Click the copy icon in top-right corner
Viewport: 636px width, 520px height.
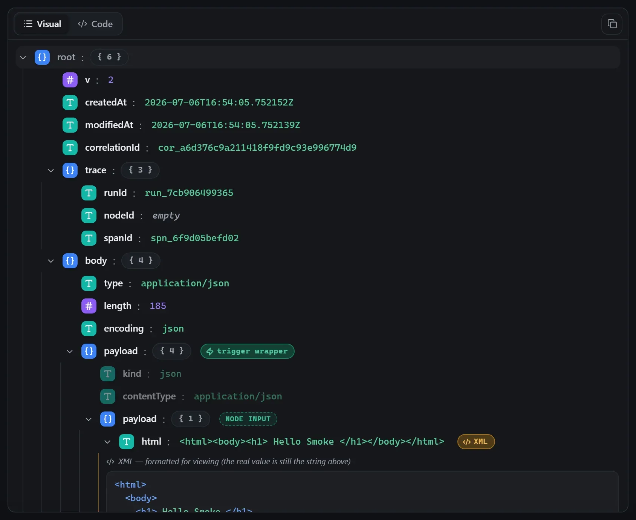pos(612,24)
